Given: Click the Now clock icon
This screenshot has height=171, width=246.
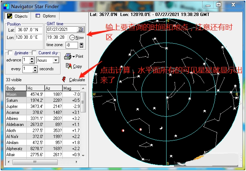Looking at the screenshot, I should [x=72, y=37].
